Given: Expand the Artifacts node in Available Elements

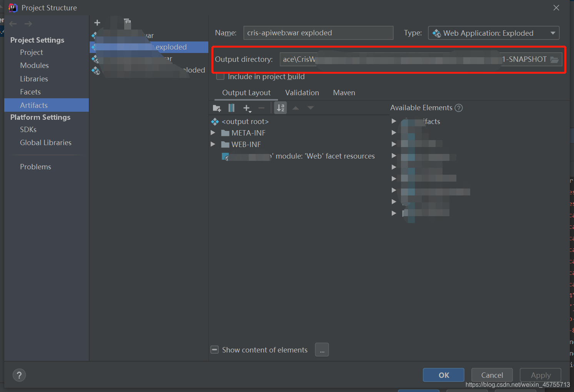Looking at the screenshot, I should [x=394, y=121].
